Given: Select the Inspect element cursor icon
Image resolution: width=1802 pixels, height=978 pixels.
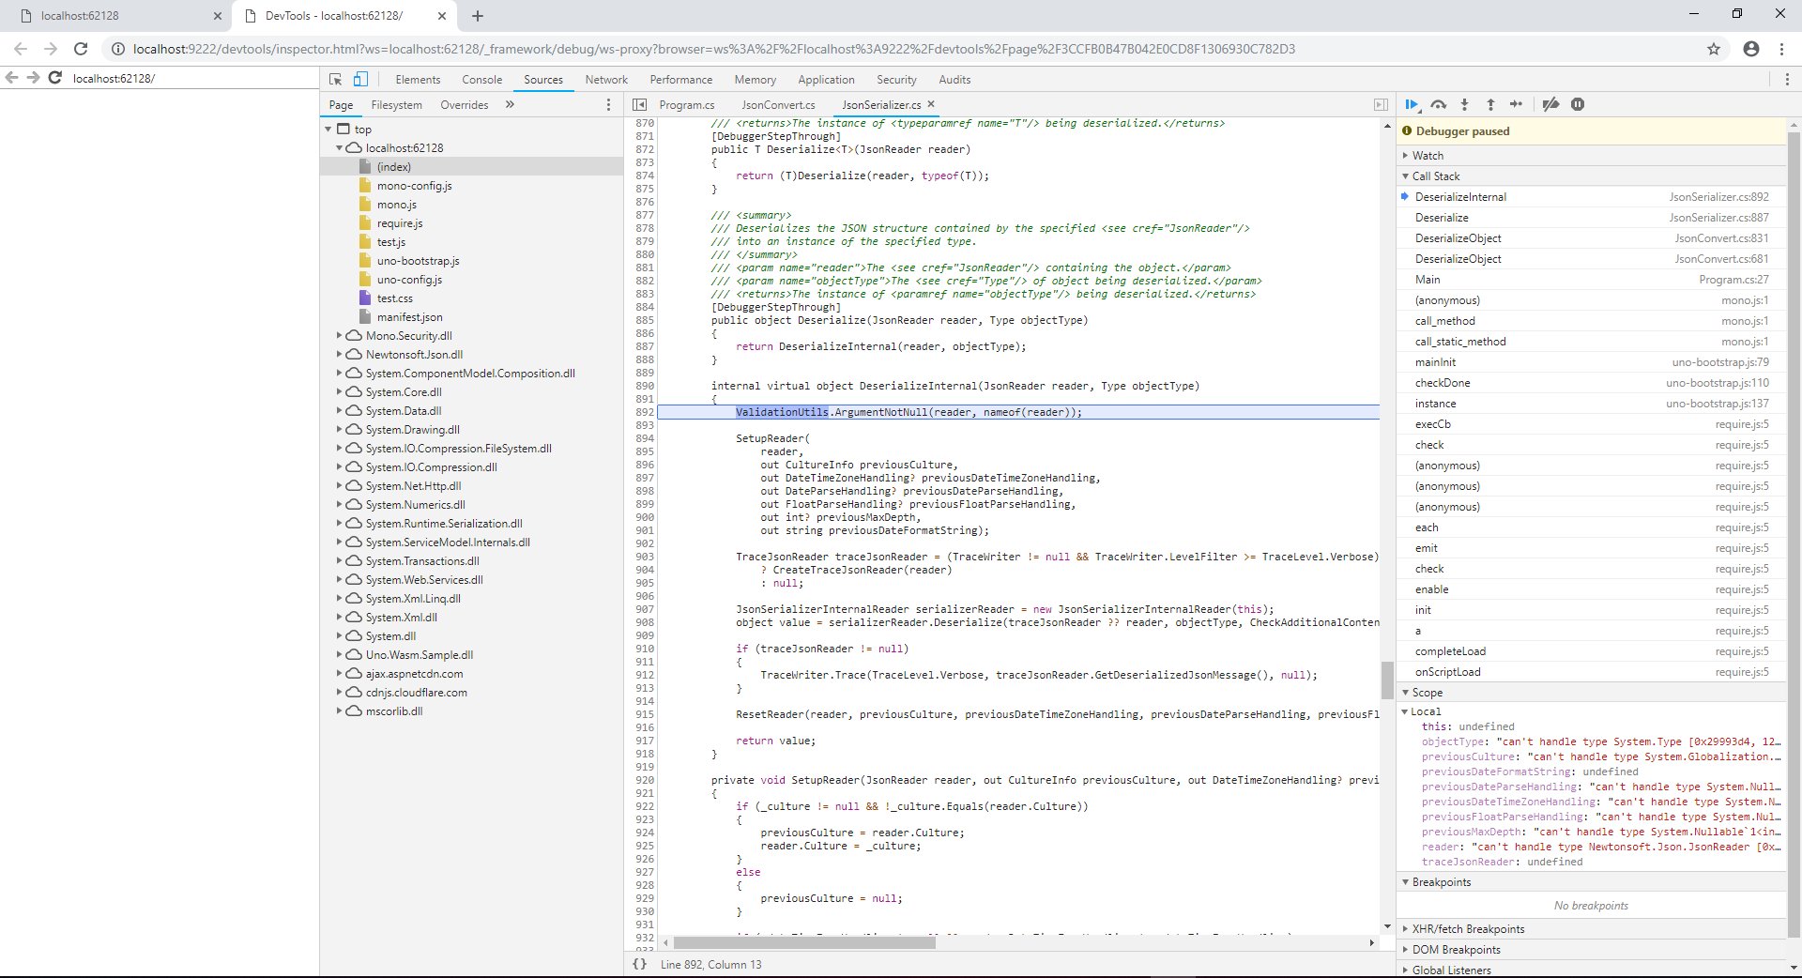Looking at the screenshot, I should click(x=334, y=79).
